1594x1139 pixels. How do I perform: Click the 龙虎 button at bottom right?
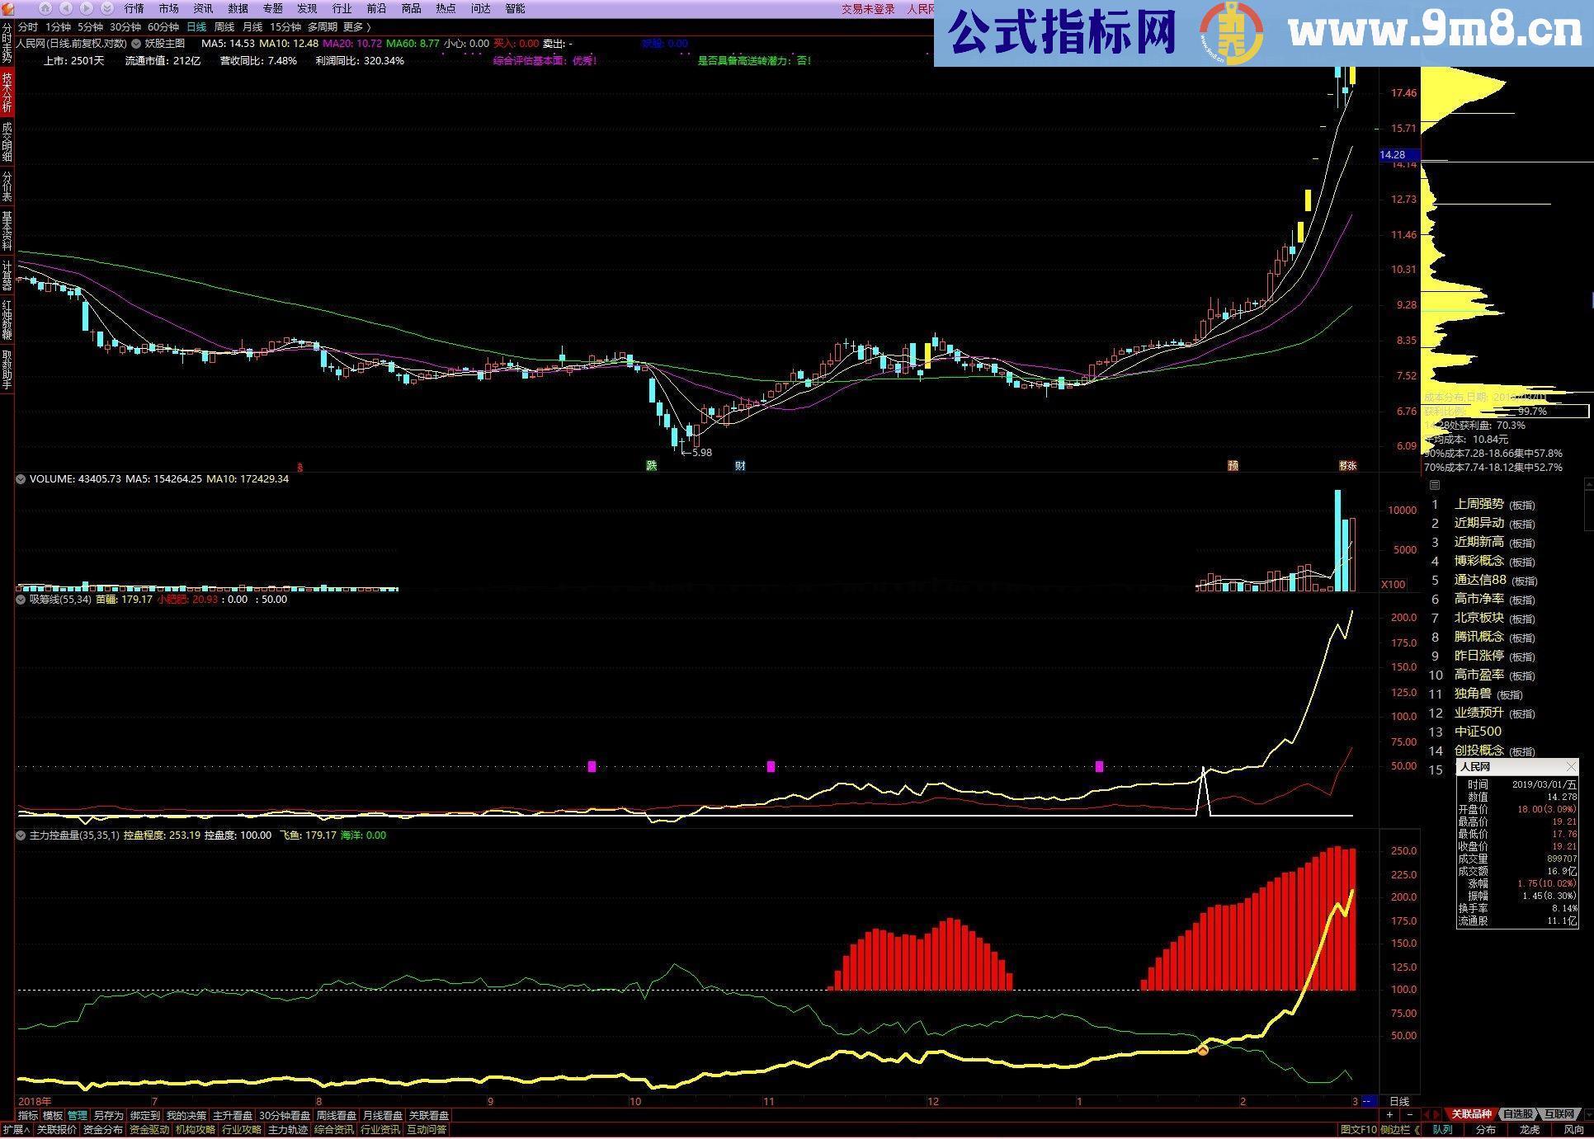click(1530, 1131)
